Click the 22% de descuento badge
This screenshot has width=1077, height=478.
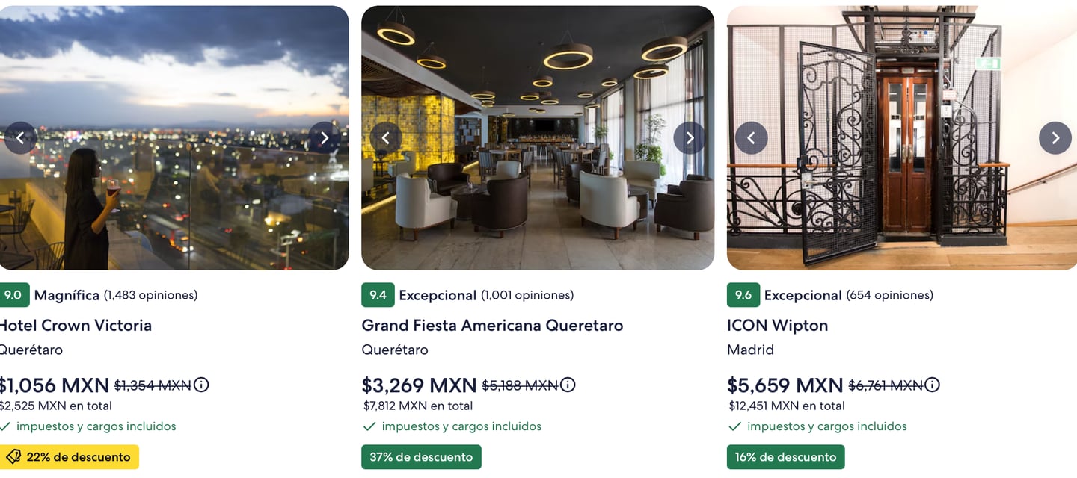(69, 457)
